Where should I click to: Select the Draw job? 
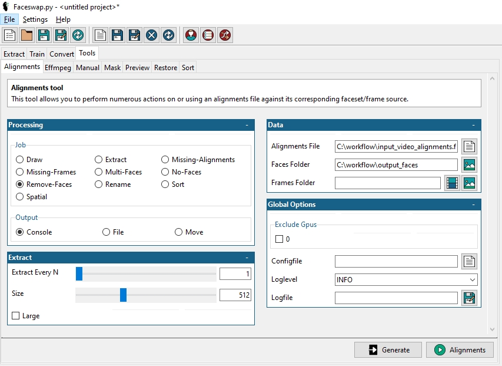29,160
